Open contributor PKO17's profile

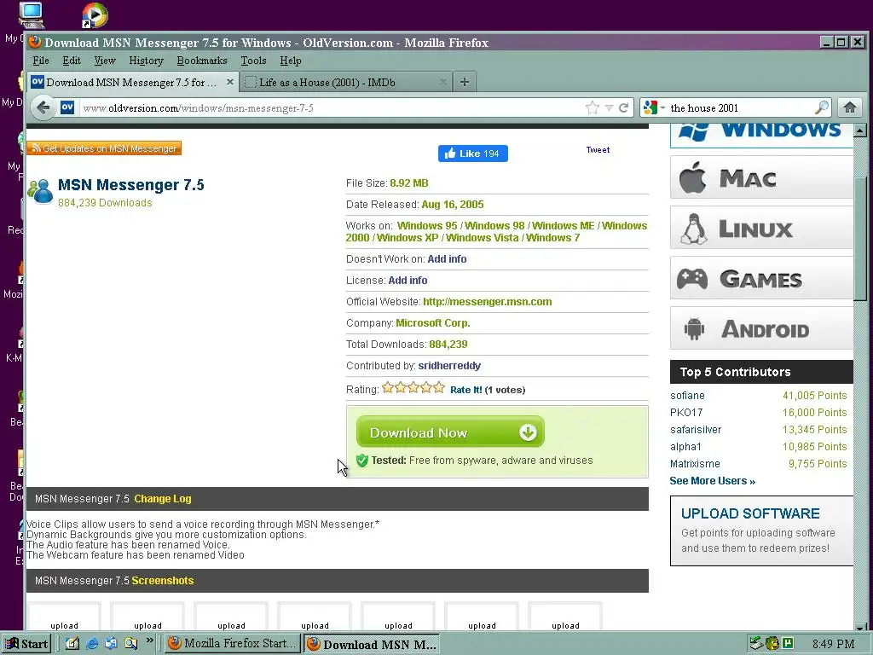pos(686,413)
